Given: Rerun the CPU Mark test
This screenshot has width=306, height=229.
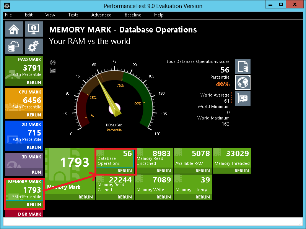Looking at the screenshot, I should [34, 115].
